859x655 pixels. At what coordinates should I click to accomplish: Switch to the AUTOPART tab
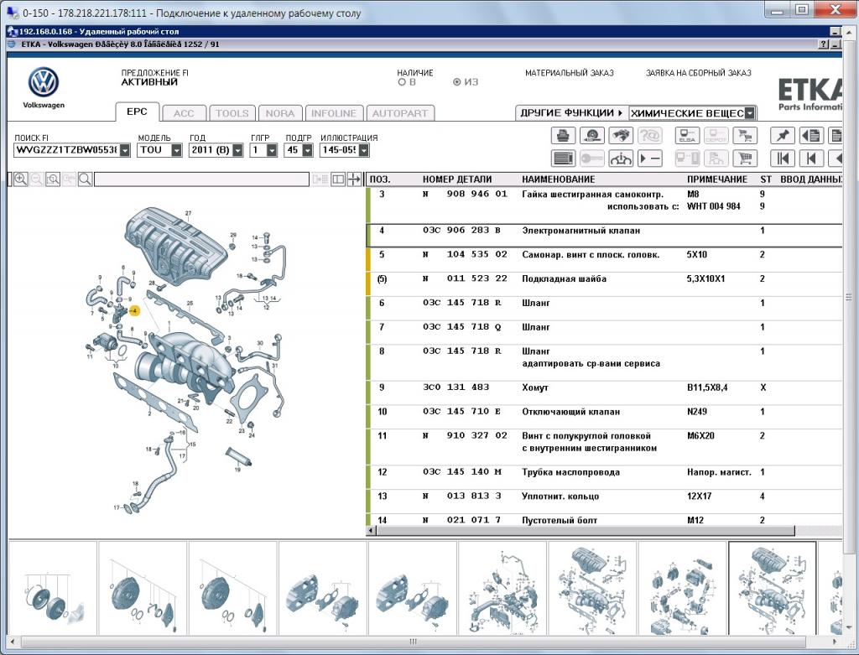400,113
